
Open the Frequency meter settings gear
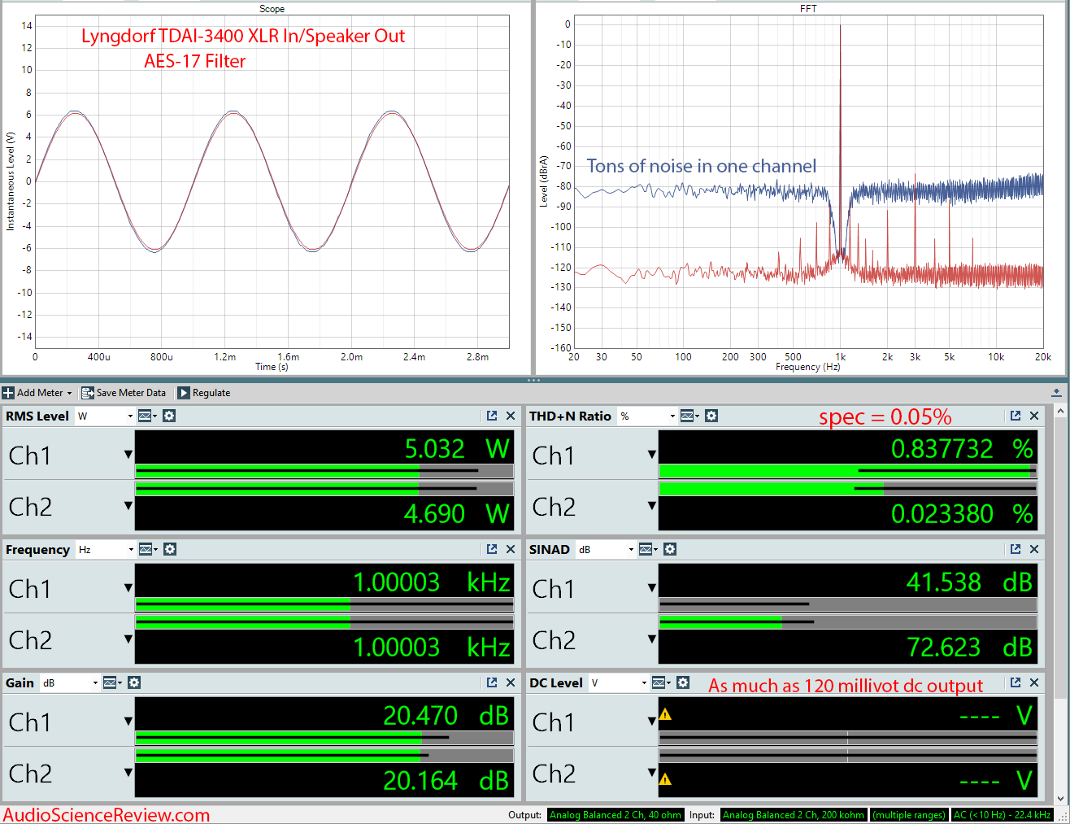pos(169,549)
